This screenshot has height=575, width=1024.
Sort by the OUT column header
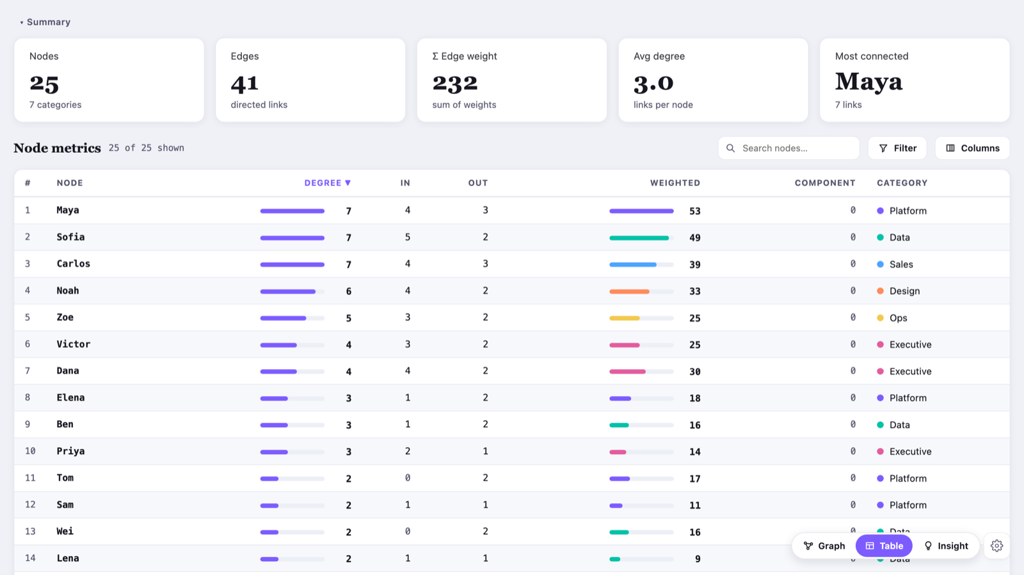point(478,183)
